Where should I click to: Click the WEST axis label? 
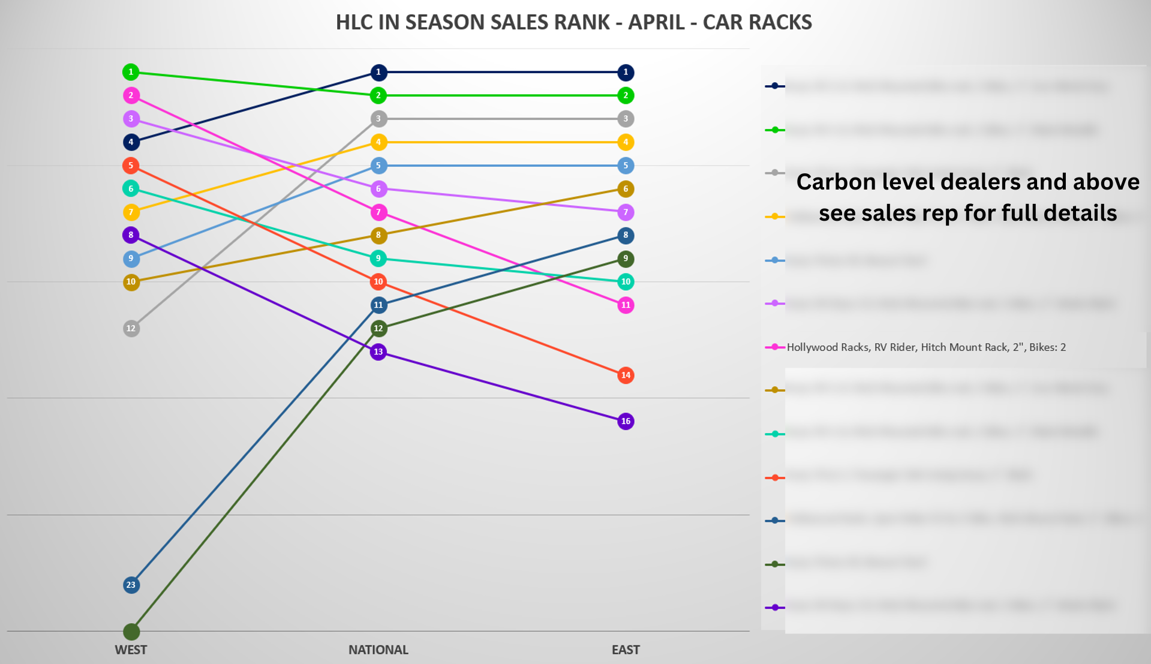point(131,650)
